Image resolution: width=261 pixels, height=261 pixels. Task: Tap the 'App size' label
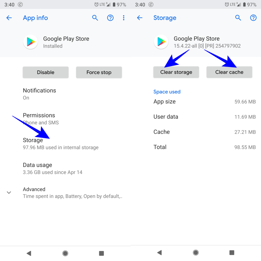(164, 101)
